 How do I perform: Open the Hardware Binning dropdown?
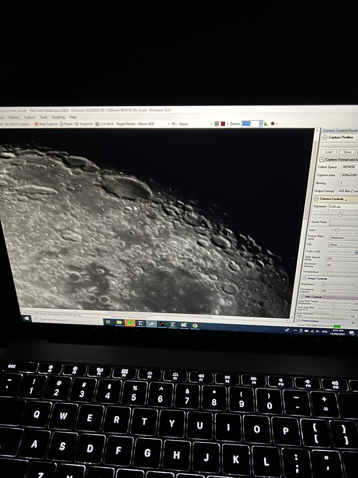coord(341,265)
